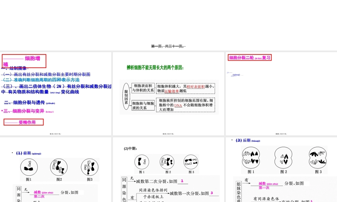The image size is (337, 202).
Task: Click cell diagram 图1 on the metaphase slide
Action: click(x=142, y=162)
